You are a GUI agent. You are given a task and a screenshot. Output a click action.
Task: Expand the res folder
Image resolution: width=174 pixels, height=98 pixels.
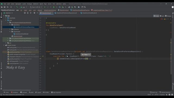pos(6,43)
